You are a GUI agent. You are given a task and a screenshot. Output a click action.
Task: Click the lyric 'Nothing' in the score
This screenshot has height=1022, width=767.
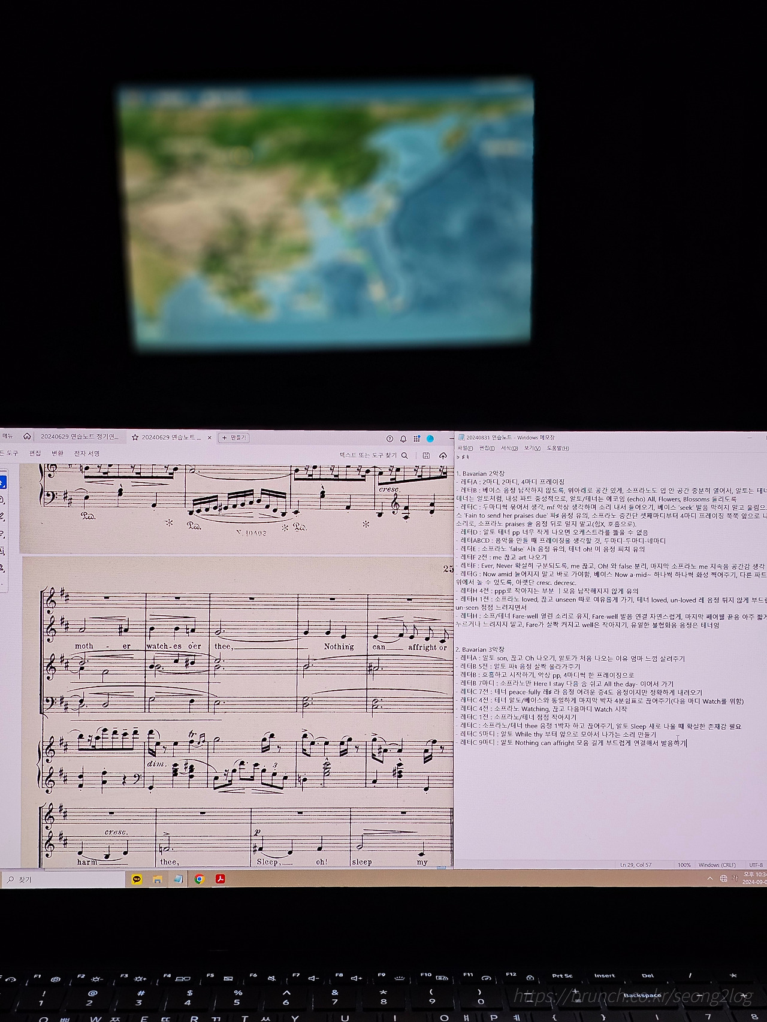pos(339,647)
